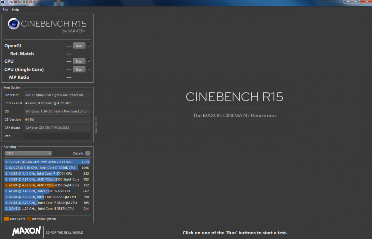
Task: Click the panel splitter handle
Action: tap(96, 126)
